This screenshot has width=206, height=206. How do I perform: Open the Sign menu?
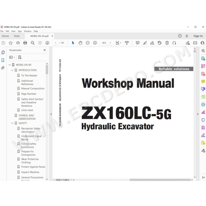pos(20,31)
